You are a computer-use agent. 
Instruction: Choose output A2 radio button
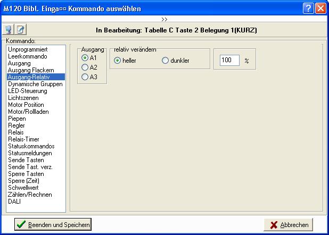85,67
